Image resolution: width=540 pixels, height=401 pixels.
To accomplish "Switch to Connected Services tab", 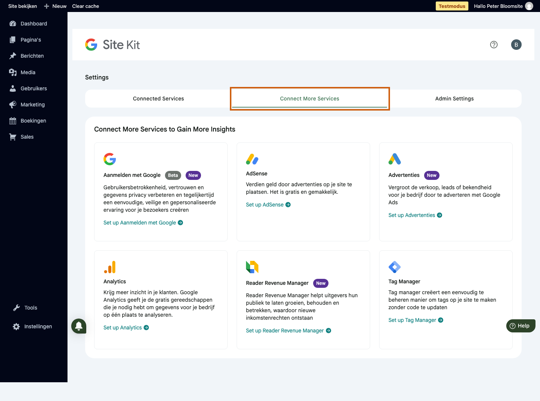I will (158, 99).
